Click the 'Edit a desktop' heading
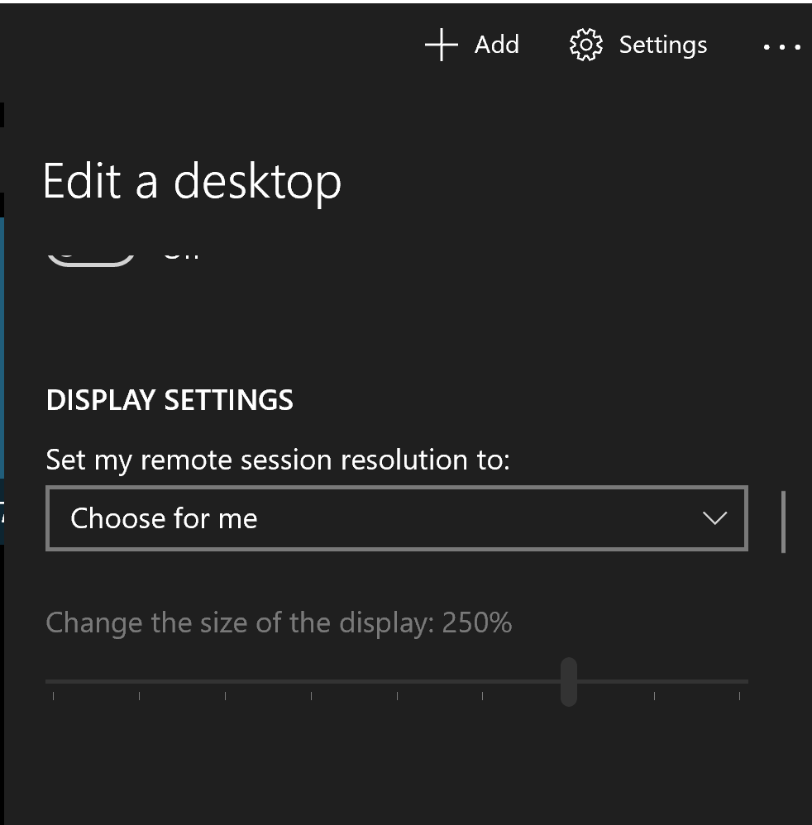Viewport: 812px width, 825px height. pyautogui.click(x=193, y=181)
